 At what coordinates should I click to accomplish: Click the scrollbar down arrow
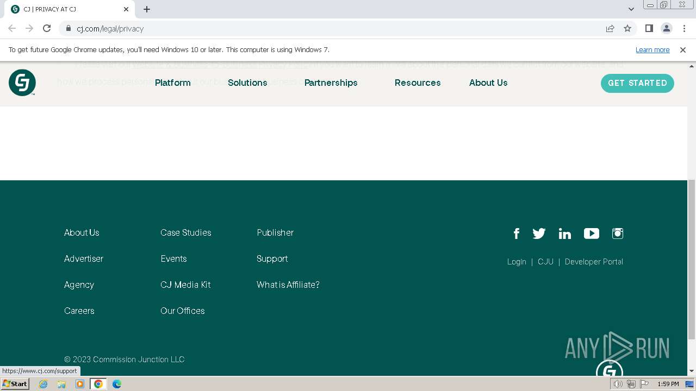click(x=692, y=371)
